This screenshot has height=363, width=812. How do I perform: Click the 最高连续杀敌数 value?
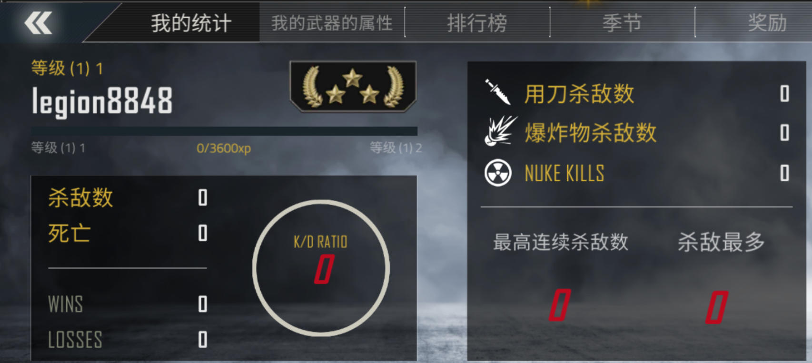tap(560, 305)
